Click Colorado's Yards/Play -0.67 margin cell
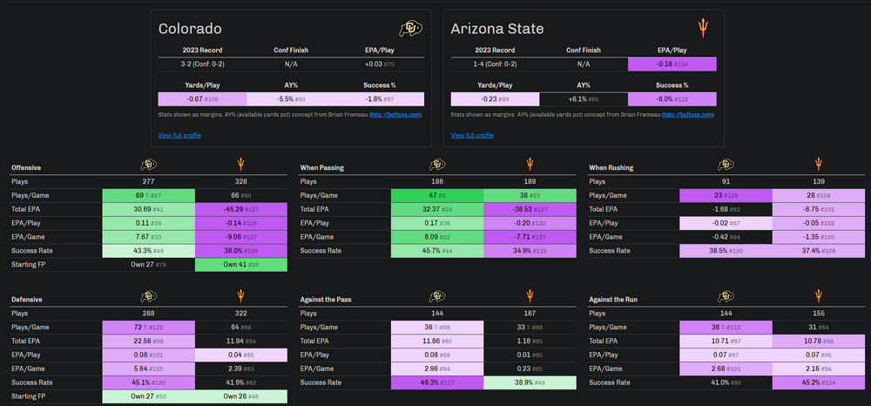 point(202,98)
